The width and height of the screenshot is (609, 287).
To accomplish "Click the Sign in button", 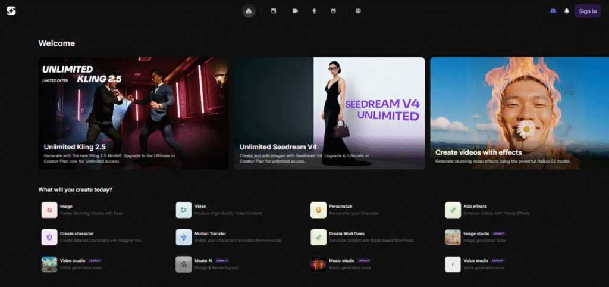I will tap(588, 11).
